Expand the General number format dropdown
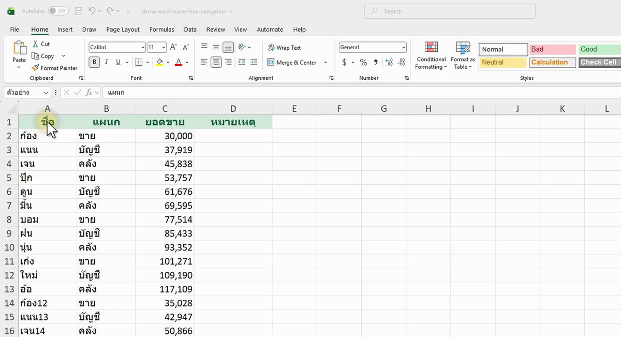The image size is (621, 337). click(x=404, y=48)
